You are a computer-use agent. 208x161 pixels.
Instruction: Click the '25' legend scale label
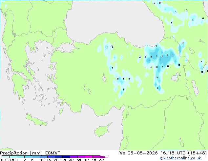[64, 160]
